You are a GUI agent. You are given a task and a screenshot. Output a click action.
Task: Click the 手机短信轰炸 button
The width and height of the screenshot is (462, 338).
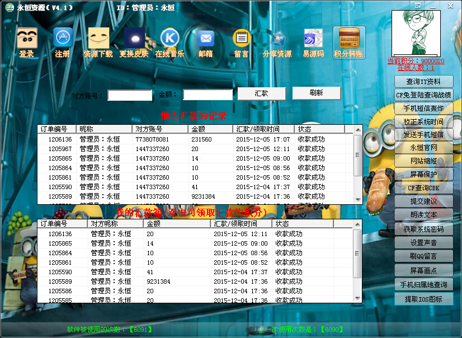(424, 108)
